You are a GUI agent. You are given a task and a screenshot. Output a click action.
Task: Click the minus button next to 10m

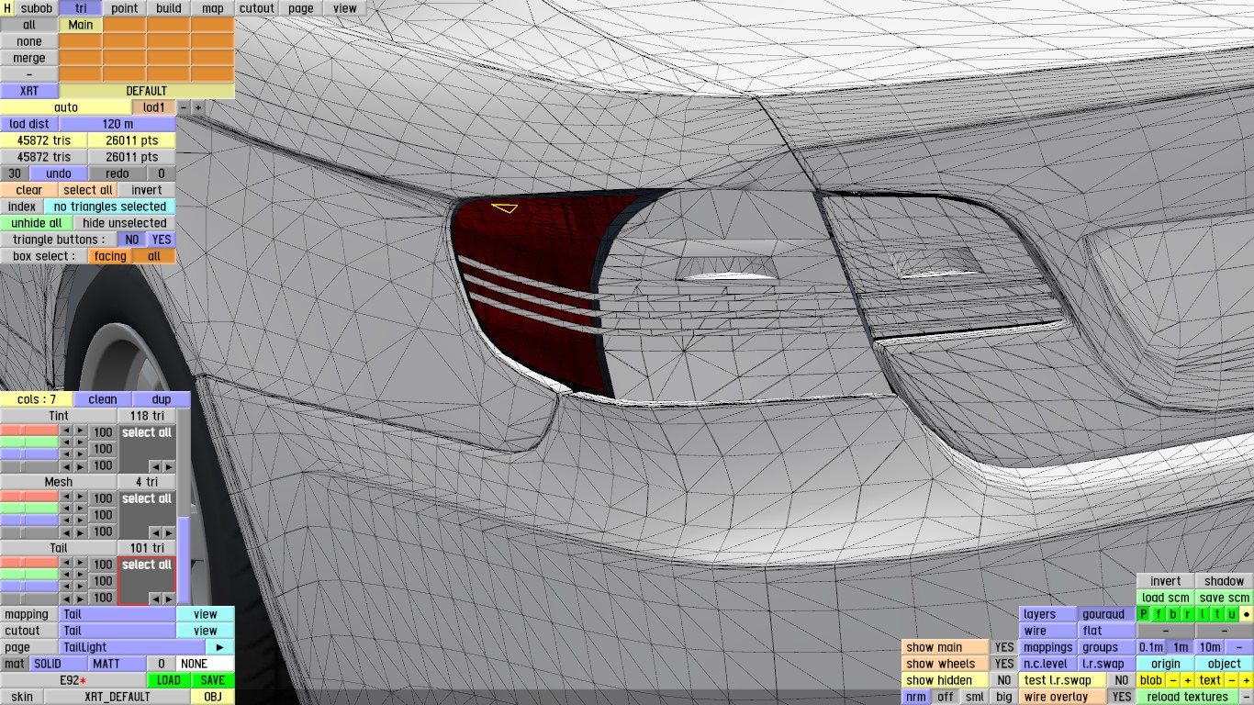click(x=1239, y=647)
